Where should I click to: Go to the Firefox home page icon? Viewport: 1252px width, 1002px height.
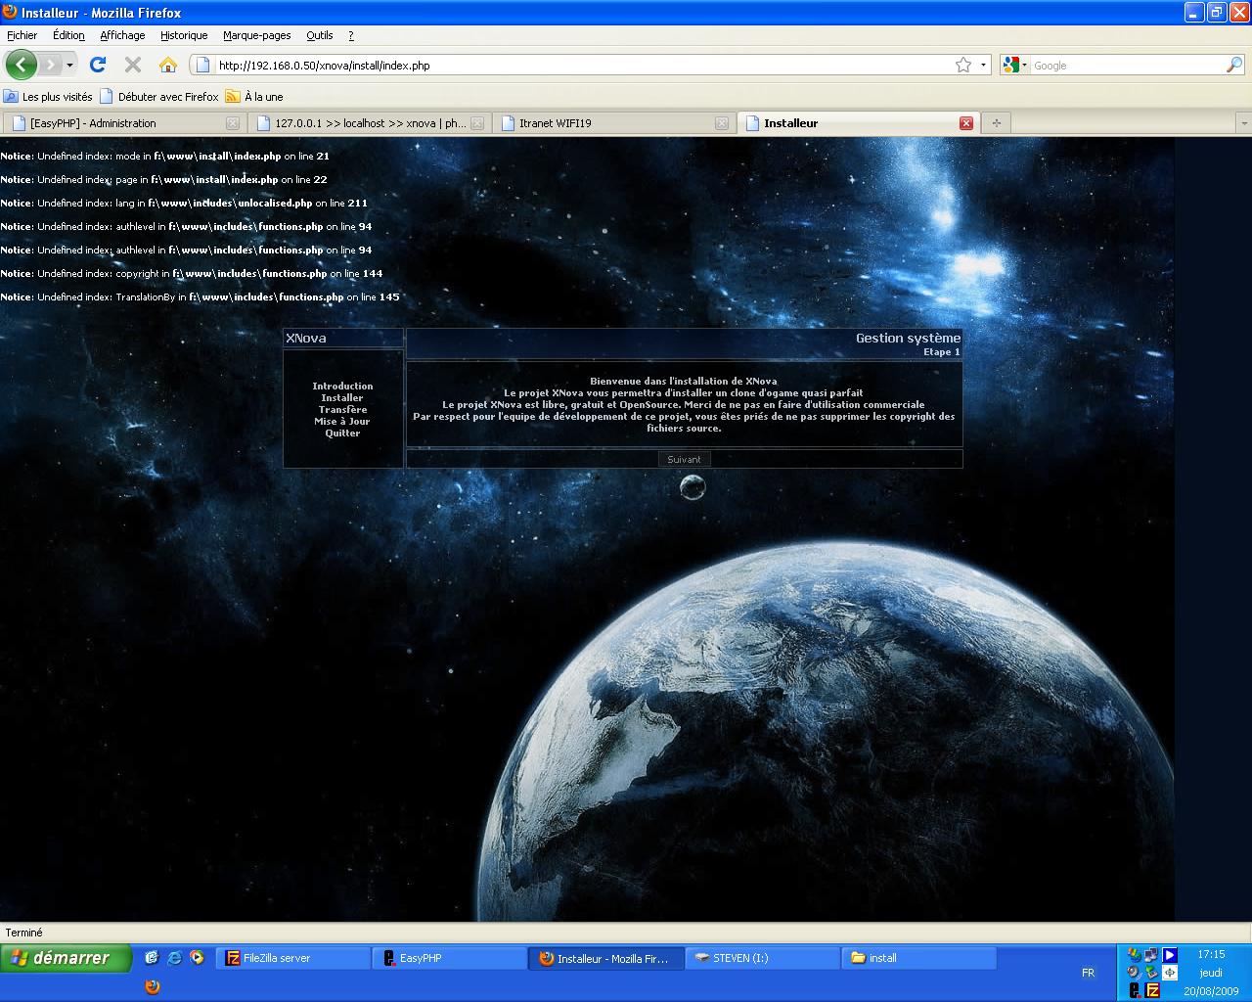pyautogui.click(x=168, y=65)
